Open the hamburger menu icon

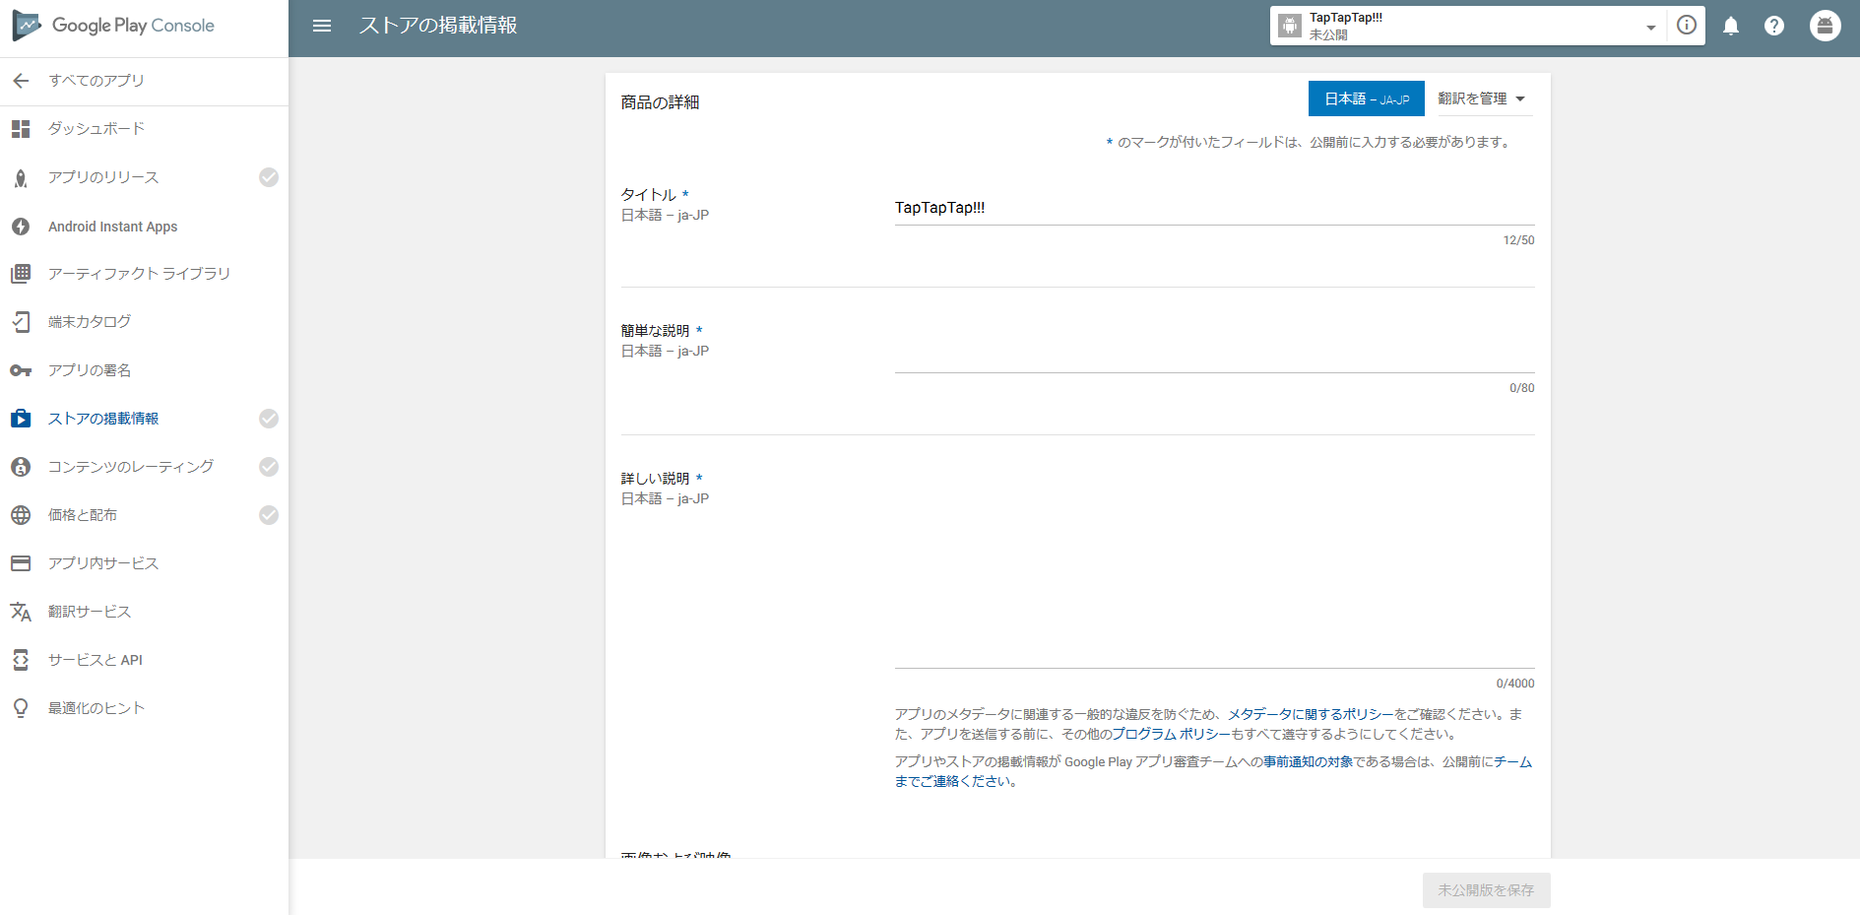[x=322, y=26]
